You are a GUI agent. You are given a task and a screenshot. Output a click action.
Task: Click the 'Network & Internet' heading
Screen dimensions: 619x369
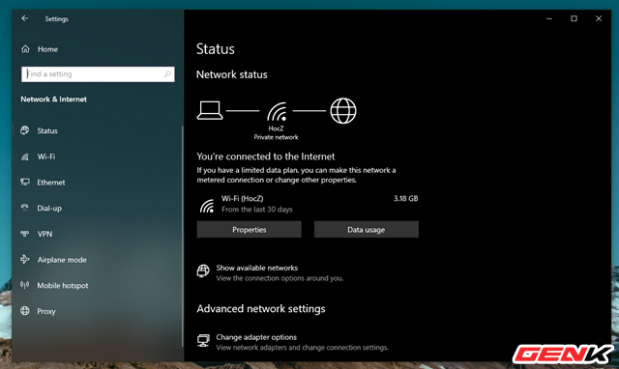[54, 99]
